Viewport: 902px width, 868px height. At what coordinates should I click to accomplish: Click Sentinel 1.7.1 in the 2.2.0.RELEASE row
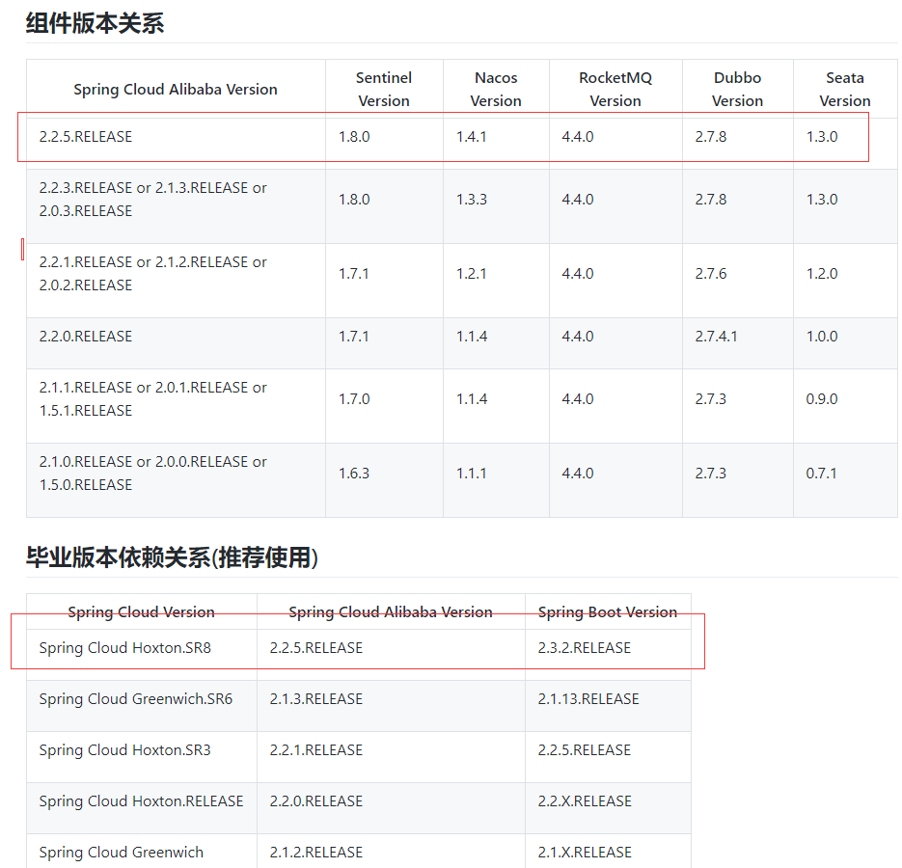click(353, 337)
